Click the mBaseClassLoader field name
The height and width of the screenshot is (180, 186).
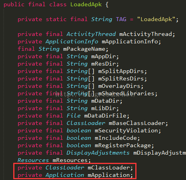point(137,123)
